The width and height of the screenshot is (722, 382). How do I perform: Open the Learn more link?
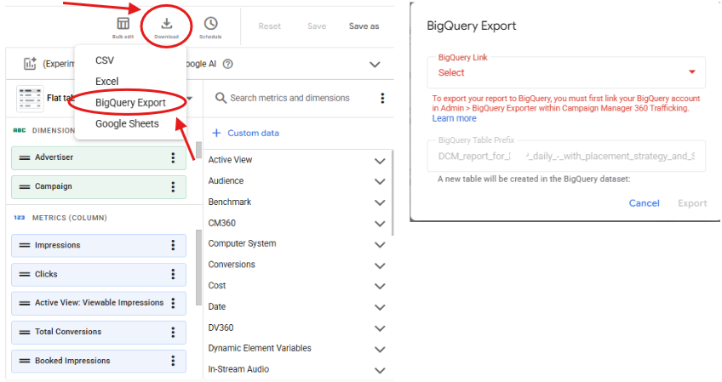point(454,118)
